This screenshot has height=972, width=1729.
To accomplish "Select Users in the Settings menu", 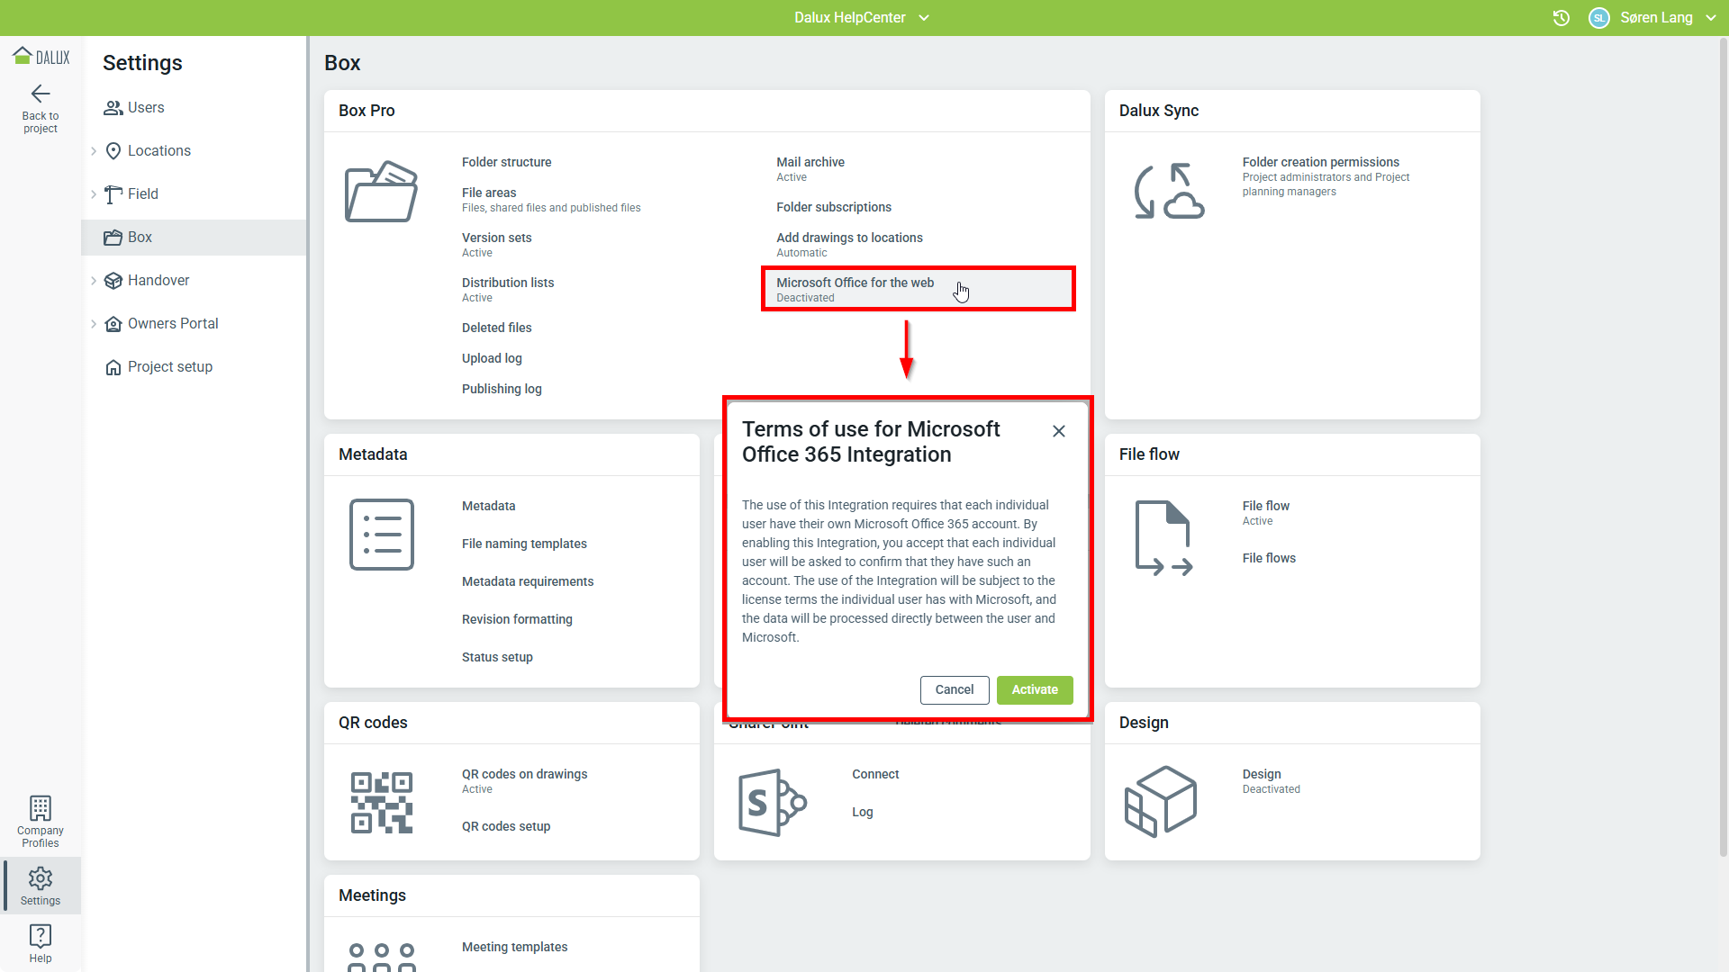I will pyautogui.click(x=146, y=108).
